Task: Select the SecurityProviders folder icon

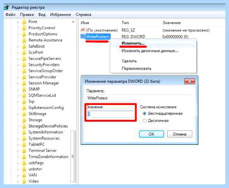Action: [x=24, y=65]
